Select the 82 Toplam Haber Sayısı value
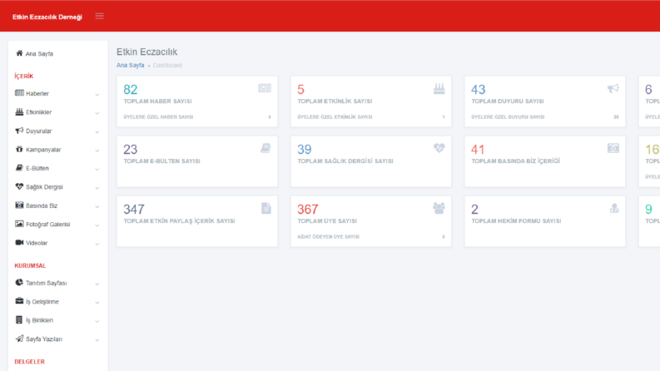Image resolution: width=660 pixels, height=371 pixels. click(x=131, y=89)
